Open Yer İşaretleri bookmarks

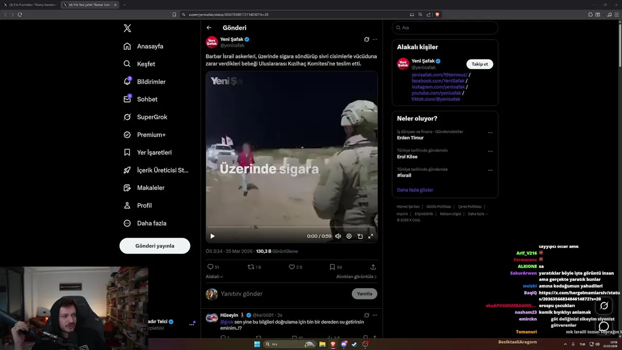tap(147, 152)
